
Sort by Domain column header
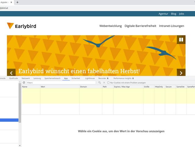coord(91,86)
